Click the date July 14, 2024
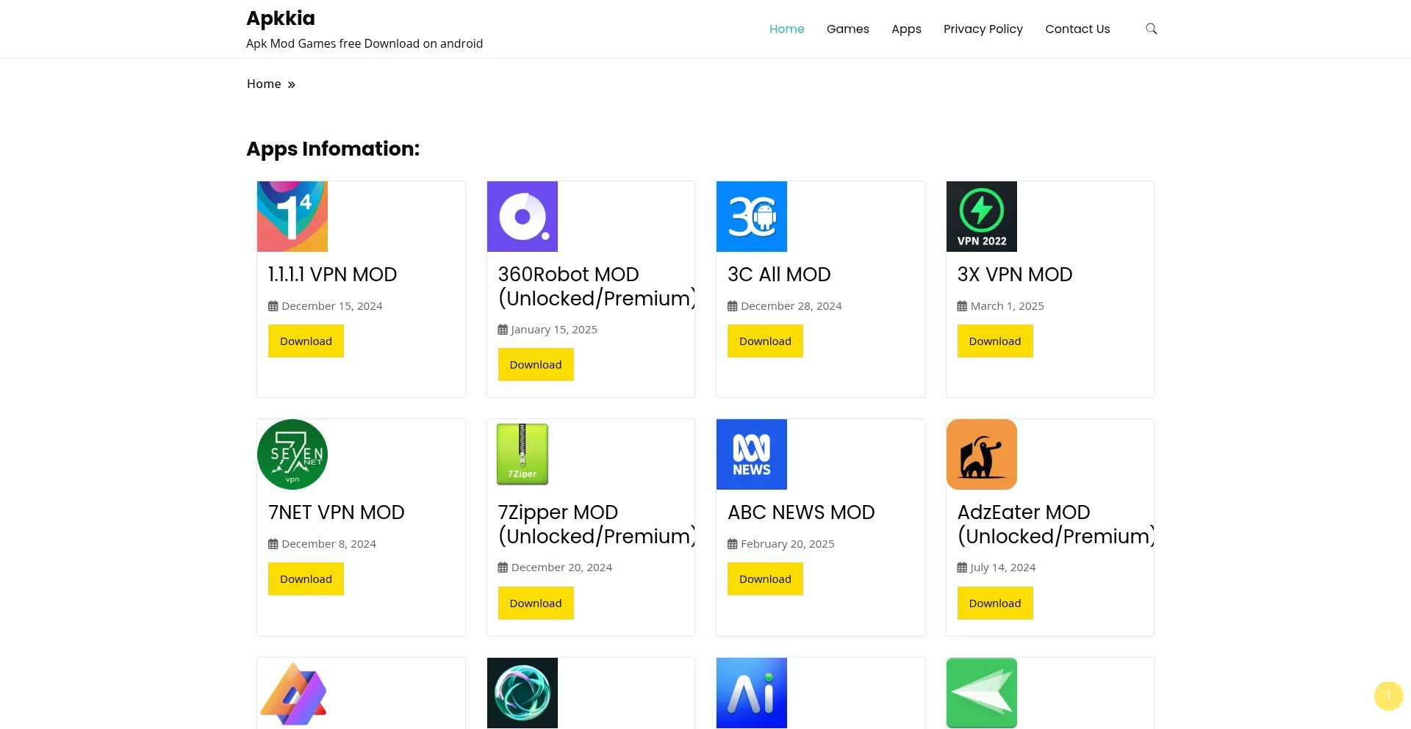Image resolution: width=1411 pixels, height=729 pixels. click(x=1002, y=567)
